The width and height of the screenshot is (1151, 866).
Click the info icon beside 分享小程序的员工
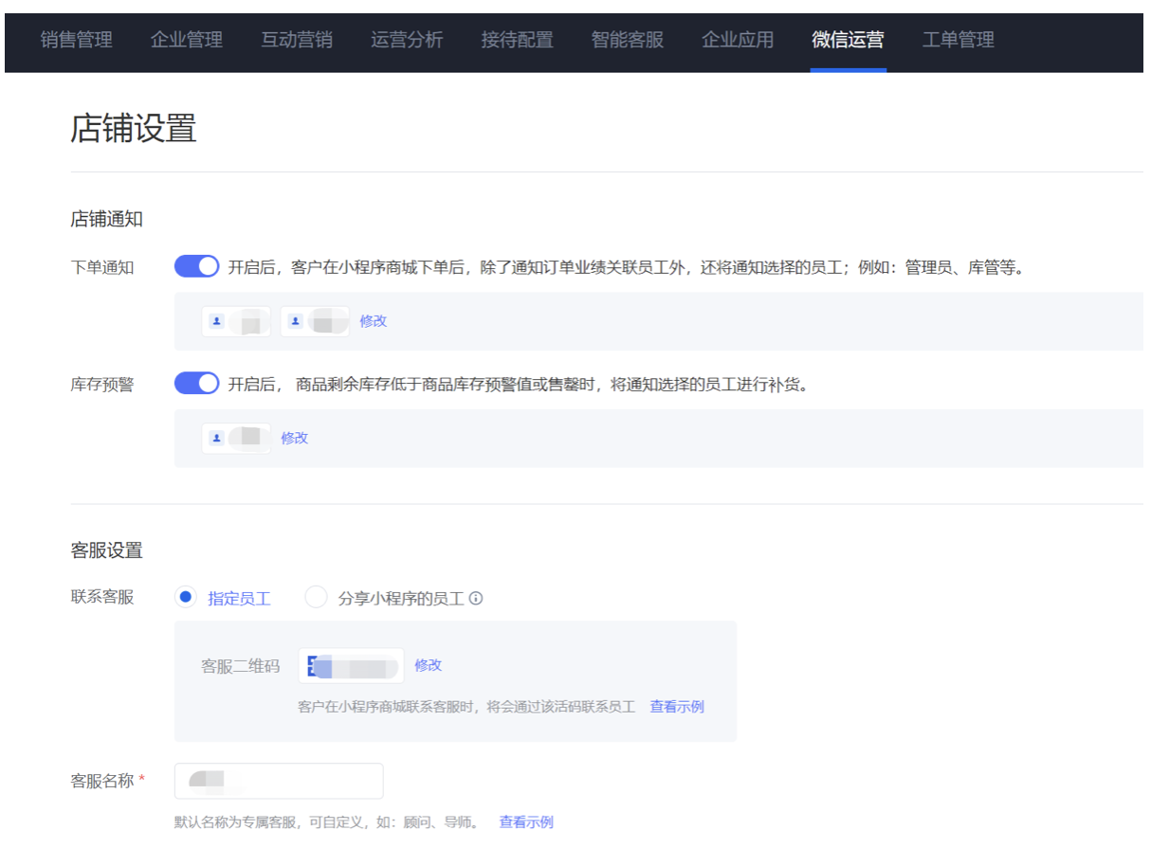[476, 599]
